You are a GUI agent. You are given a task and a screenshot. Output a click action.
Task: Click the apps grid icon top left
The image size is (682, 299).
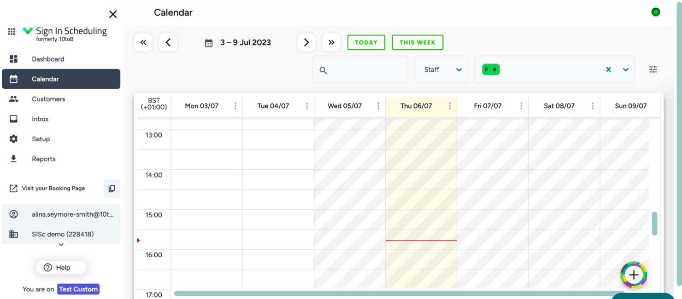tap(11, 31)
